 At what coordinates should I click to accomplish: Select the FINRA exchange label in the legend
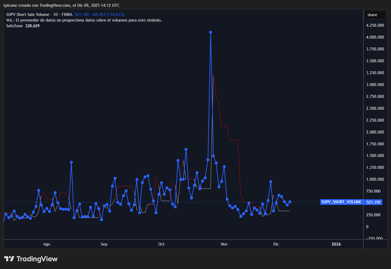click(x=67, y=14)
